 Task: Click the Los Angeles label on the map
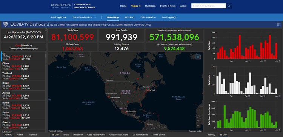click(115, 97)
